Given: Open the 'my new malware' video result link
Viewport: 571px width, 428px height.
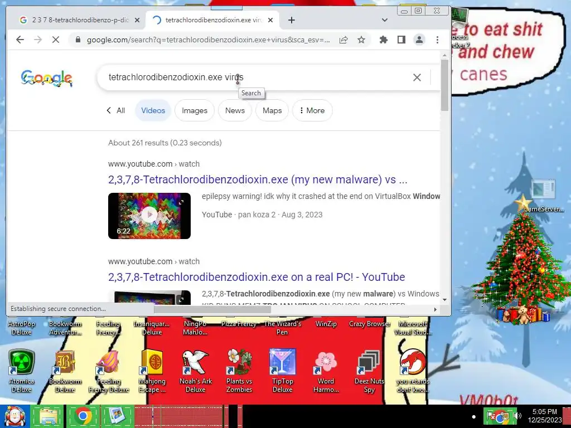Looking at the screenshot, I should click(x=258, y=179).
